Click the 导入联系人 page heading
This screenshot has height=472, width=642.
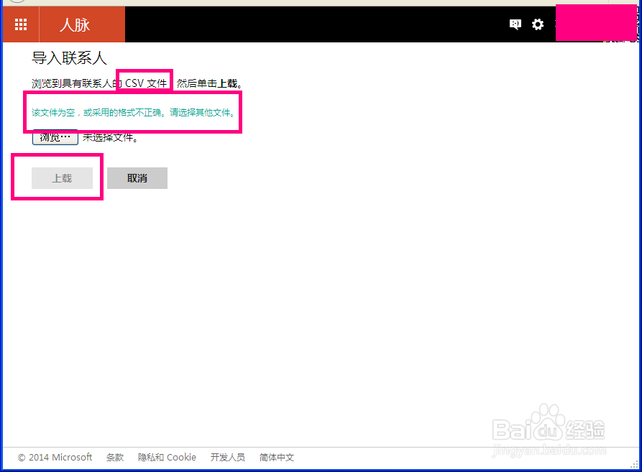point(67,57)
